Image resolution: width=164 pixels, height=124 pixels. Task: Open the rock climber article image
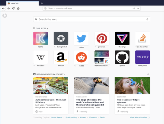(92, 86)
